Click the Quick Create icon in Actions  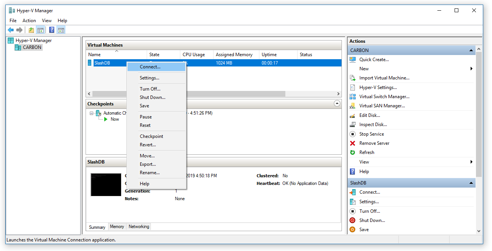click(x=353, y=60)
